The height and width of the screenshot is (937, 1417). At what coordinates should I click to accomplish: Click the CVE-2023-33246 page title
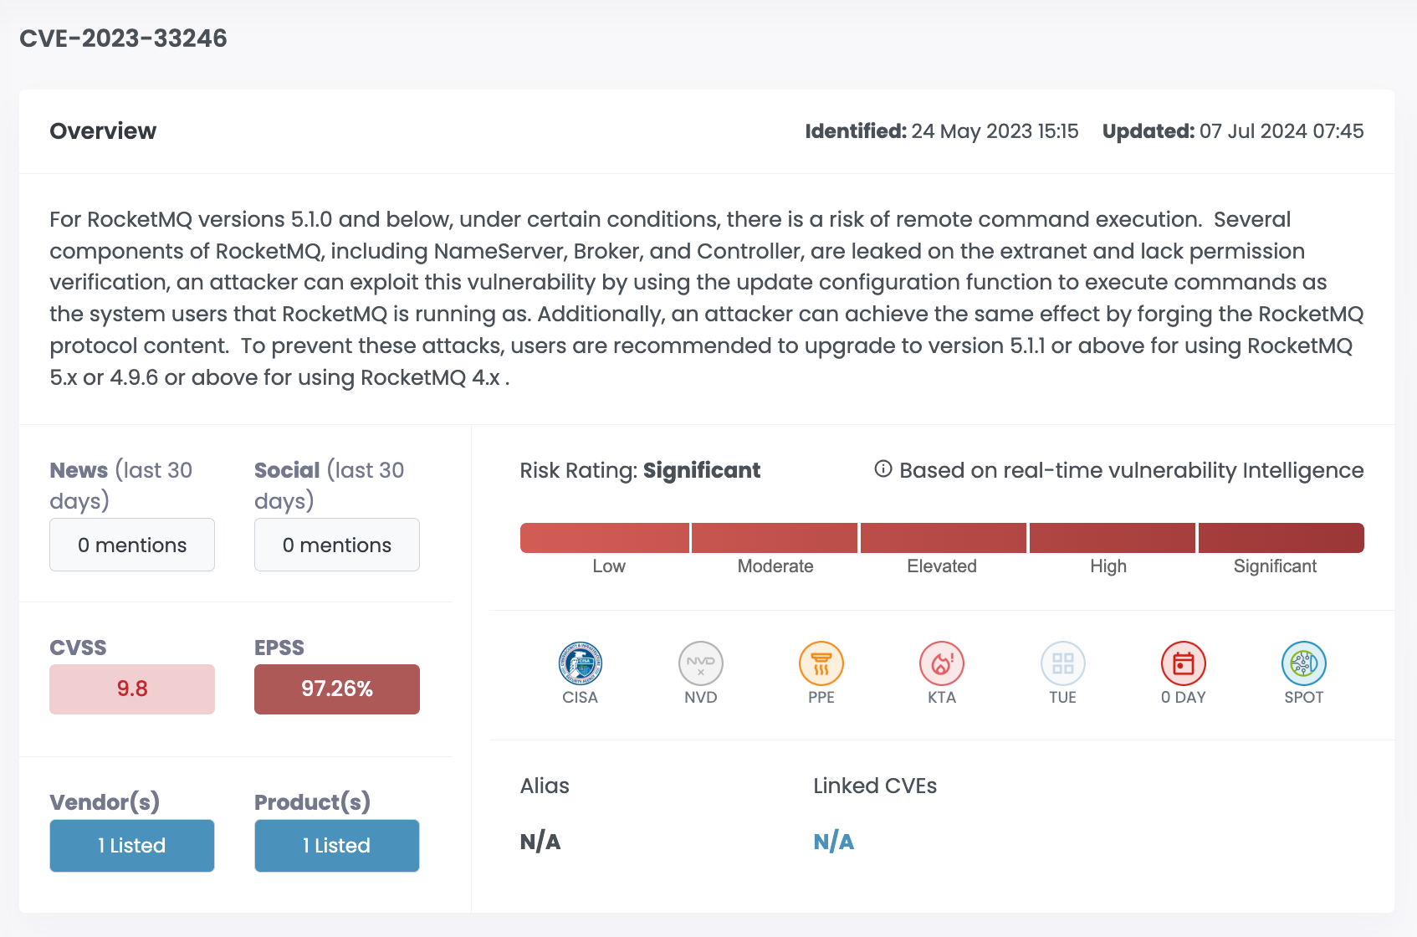pyautogui.click(x=123, y=38)
